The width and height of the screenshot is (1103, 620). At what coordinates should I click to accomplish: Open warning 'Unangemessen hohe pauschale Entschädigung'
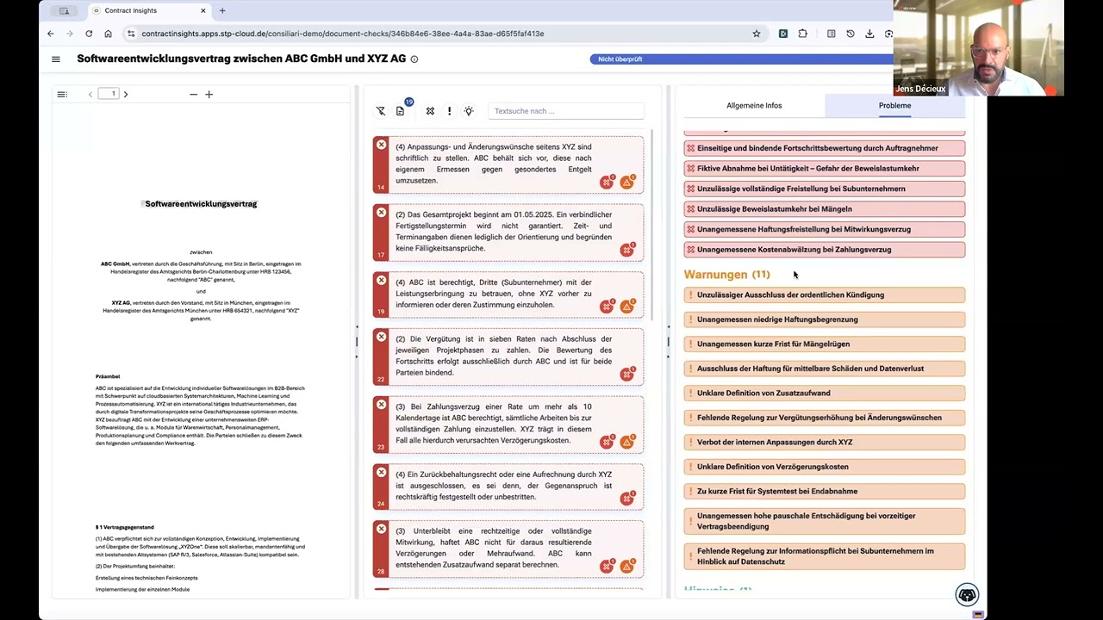click(x=825, y=521)
